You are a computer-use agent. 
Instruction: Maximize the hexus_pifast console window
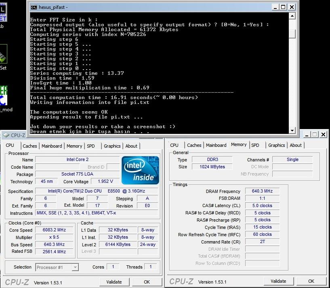[x=283, y=7]
